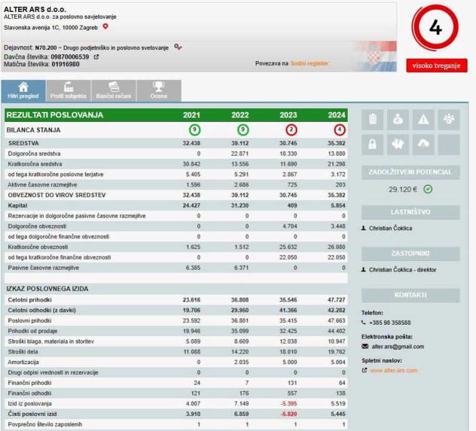Click the map pin next to the address
The height and width of the screenshot is (431, 476).
[106, 26]
